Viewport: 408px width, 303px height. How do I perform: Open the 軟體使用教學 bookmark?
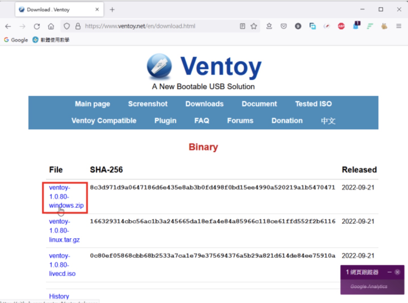tap(51, 40)
